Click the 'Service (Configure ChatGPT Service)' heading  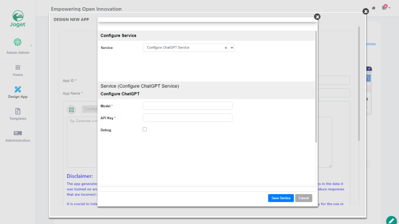(x=140, y=86)
